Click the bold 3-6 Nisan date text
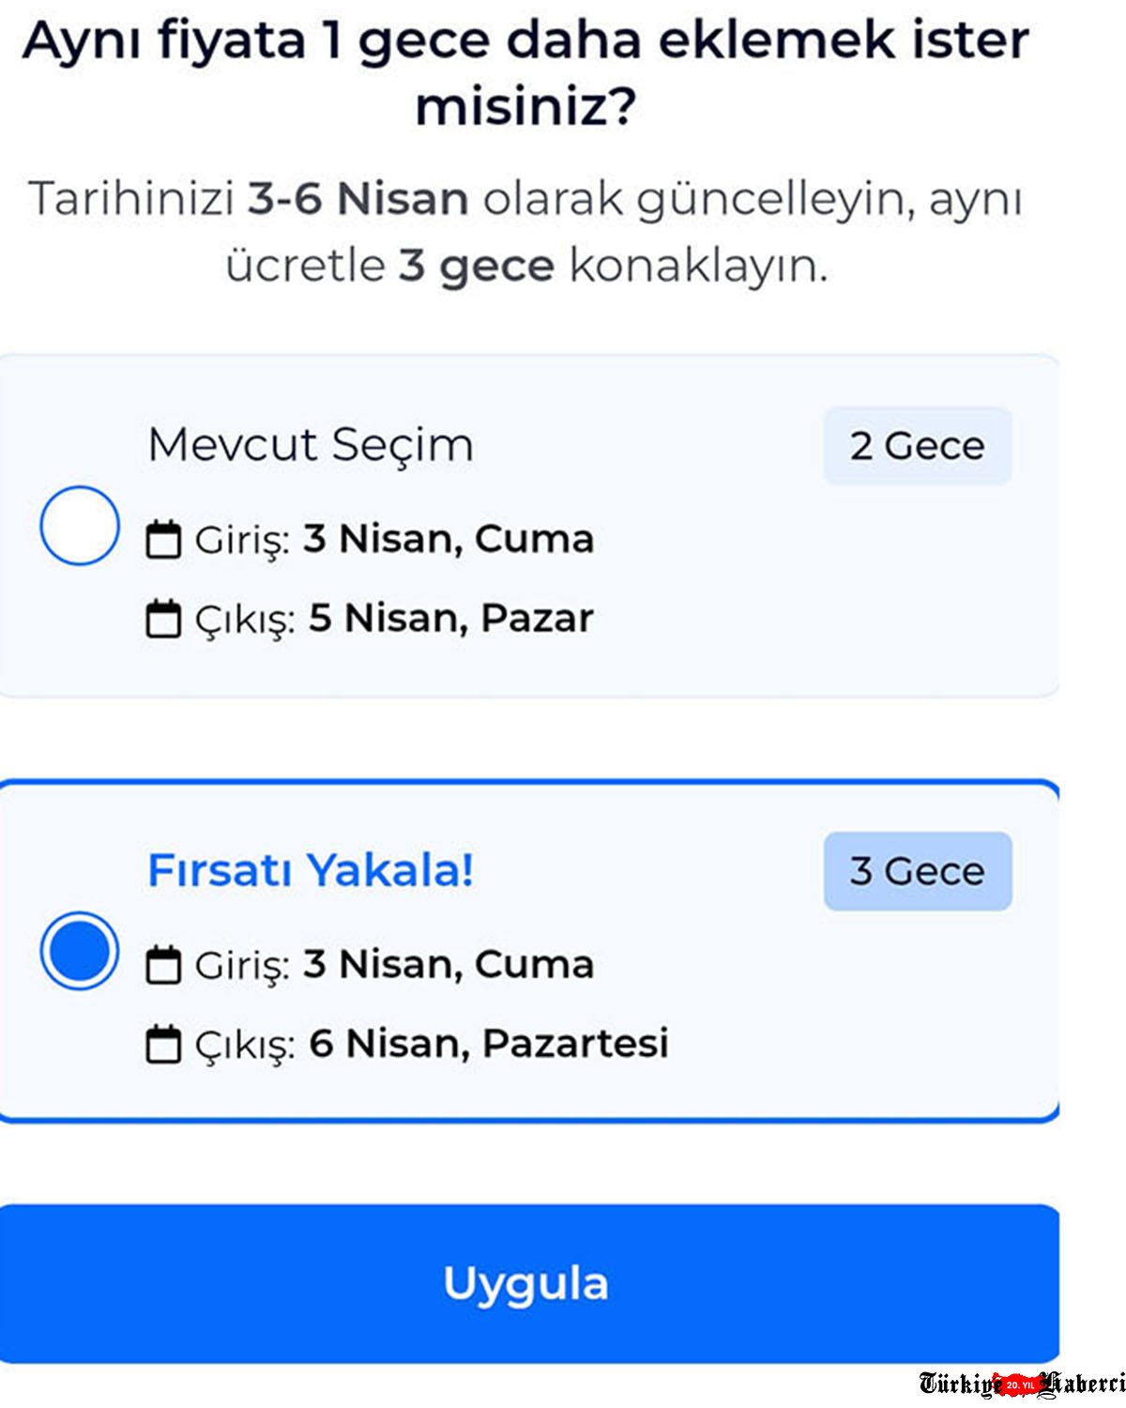The width and height of the screenshot is (1126, 1408). click(x=358, y=199)
